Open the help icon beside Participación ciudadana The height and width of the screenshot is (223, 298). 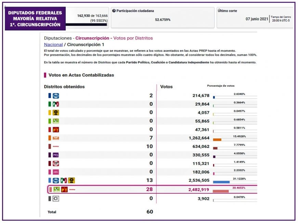pyautogui.click(x=114, y=11)
